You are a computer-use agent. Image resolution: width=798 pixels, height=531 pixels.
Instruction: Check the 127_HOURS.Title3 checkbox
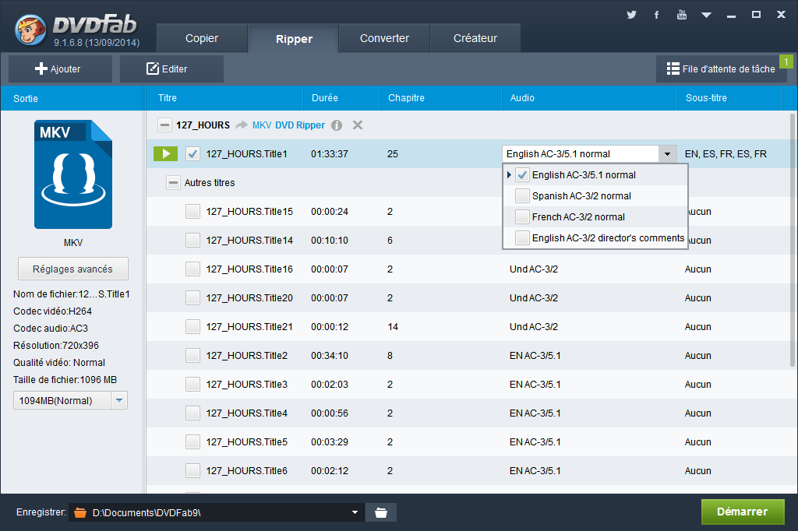click(x=192, y=384)
